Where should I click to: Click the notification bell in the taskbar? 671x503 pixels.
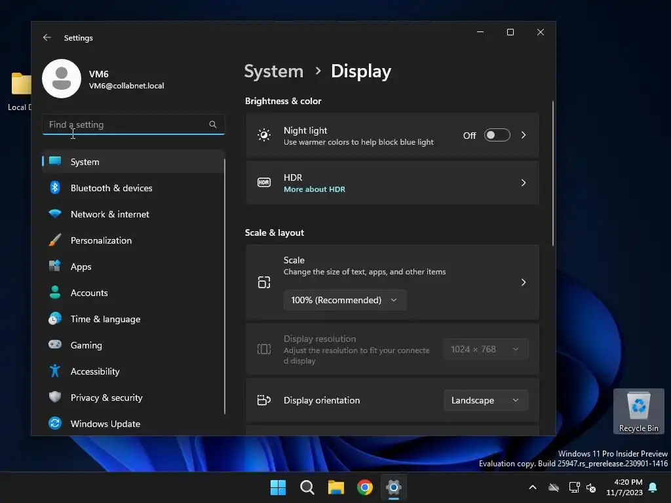pos(653,487)
